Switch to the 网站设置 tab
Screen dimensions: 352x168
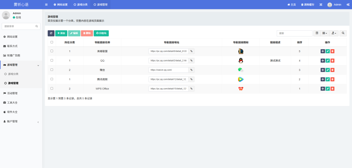[x=60, y=5]
